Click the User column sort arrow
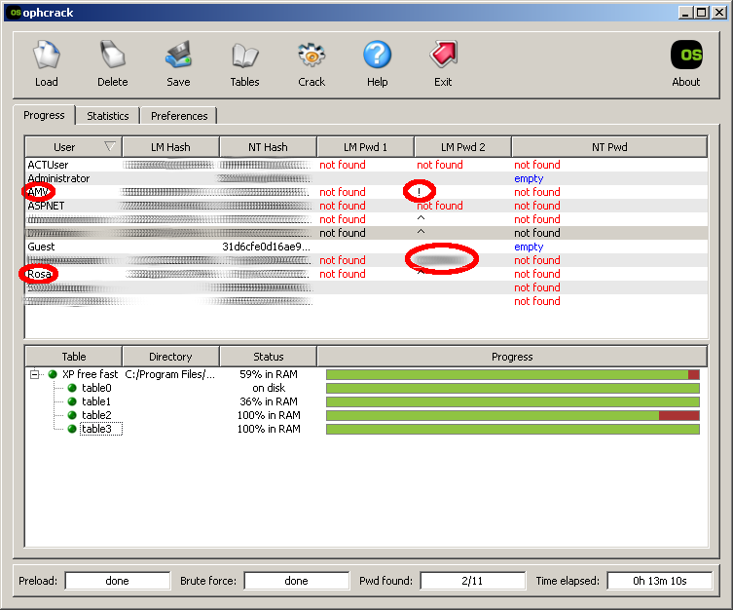 point(110,146)
